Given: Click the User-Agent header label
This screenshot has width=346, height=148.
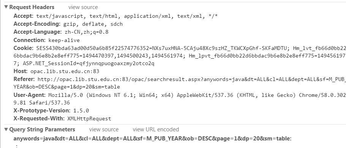Looking at the screenshot, I should (29, 95).
